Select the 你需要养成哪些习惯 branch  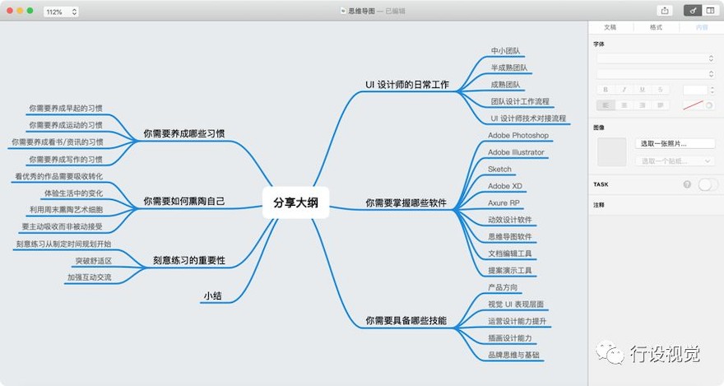pyautogui.click(x=183, y=133)
